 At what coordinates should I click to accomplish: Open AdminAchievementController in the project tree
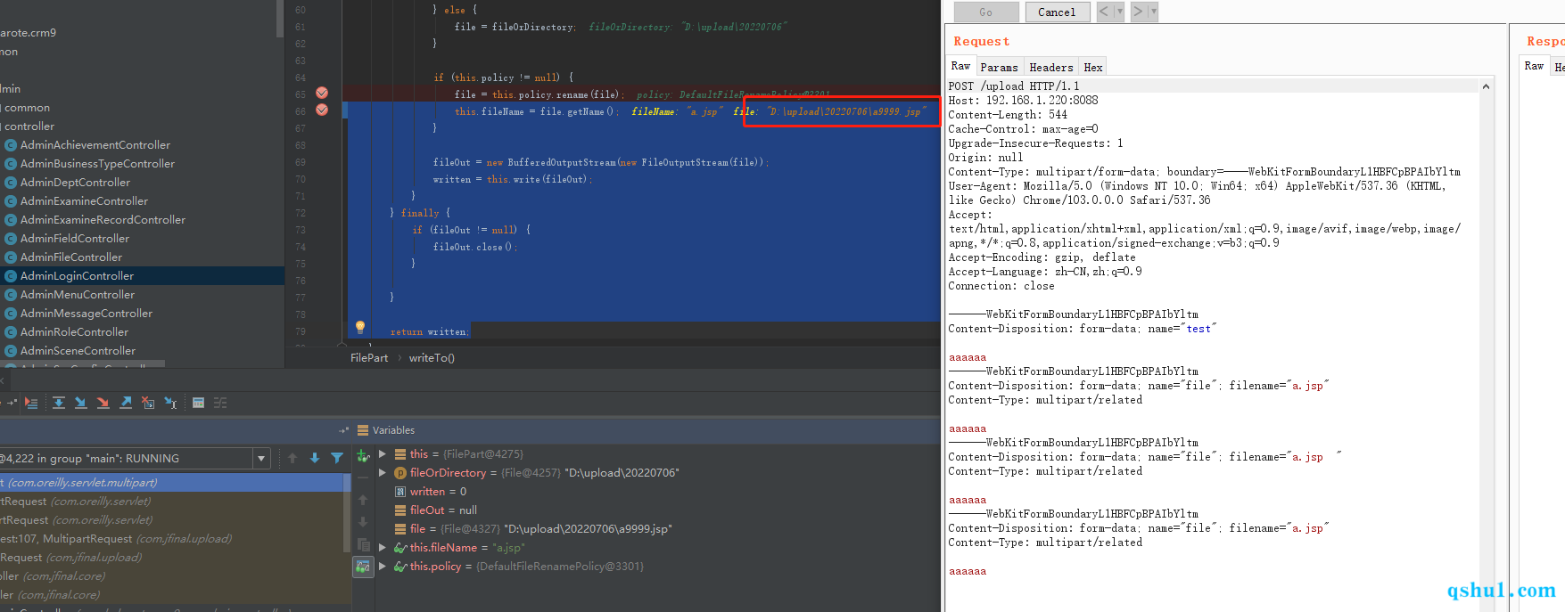pyautogui.click(x=95, y=145)
